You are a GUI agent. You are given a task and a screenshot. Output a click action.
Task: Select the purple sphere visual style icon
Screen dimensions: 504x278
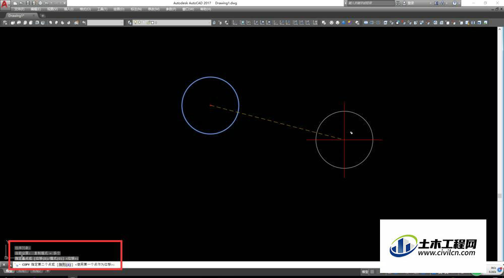pos(350,23)
